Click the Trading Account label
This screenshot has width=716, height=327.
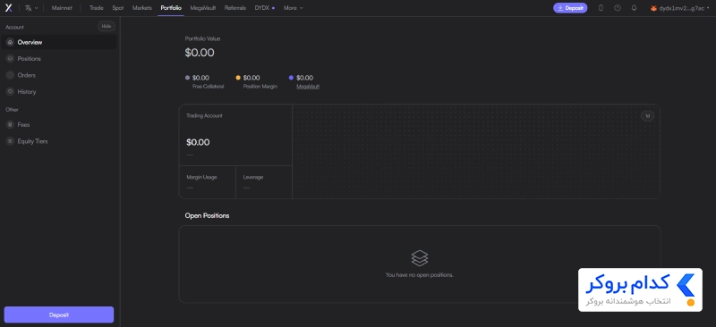pos(205,116)
